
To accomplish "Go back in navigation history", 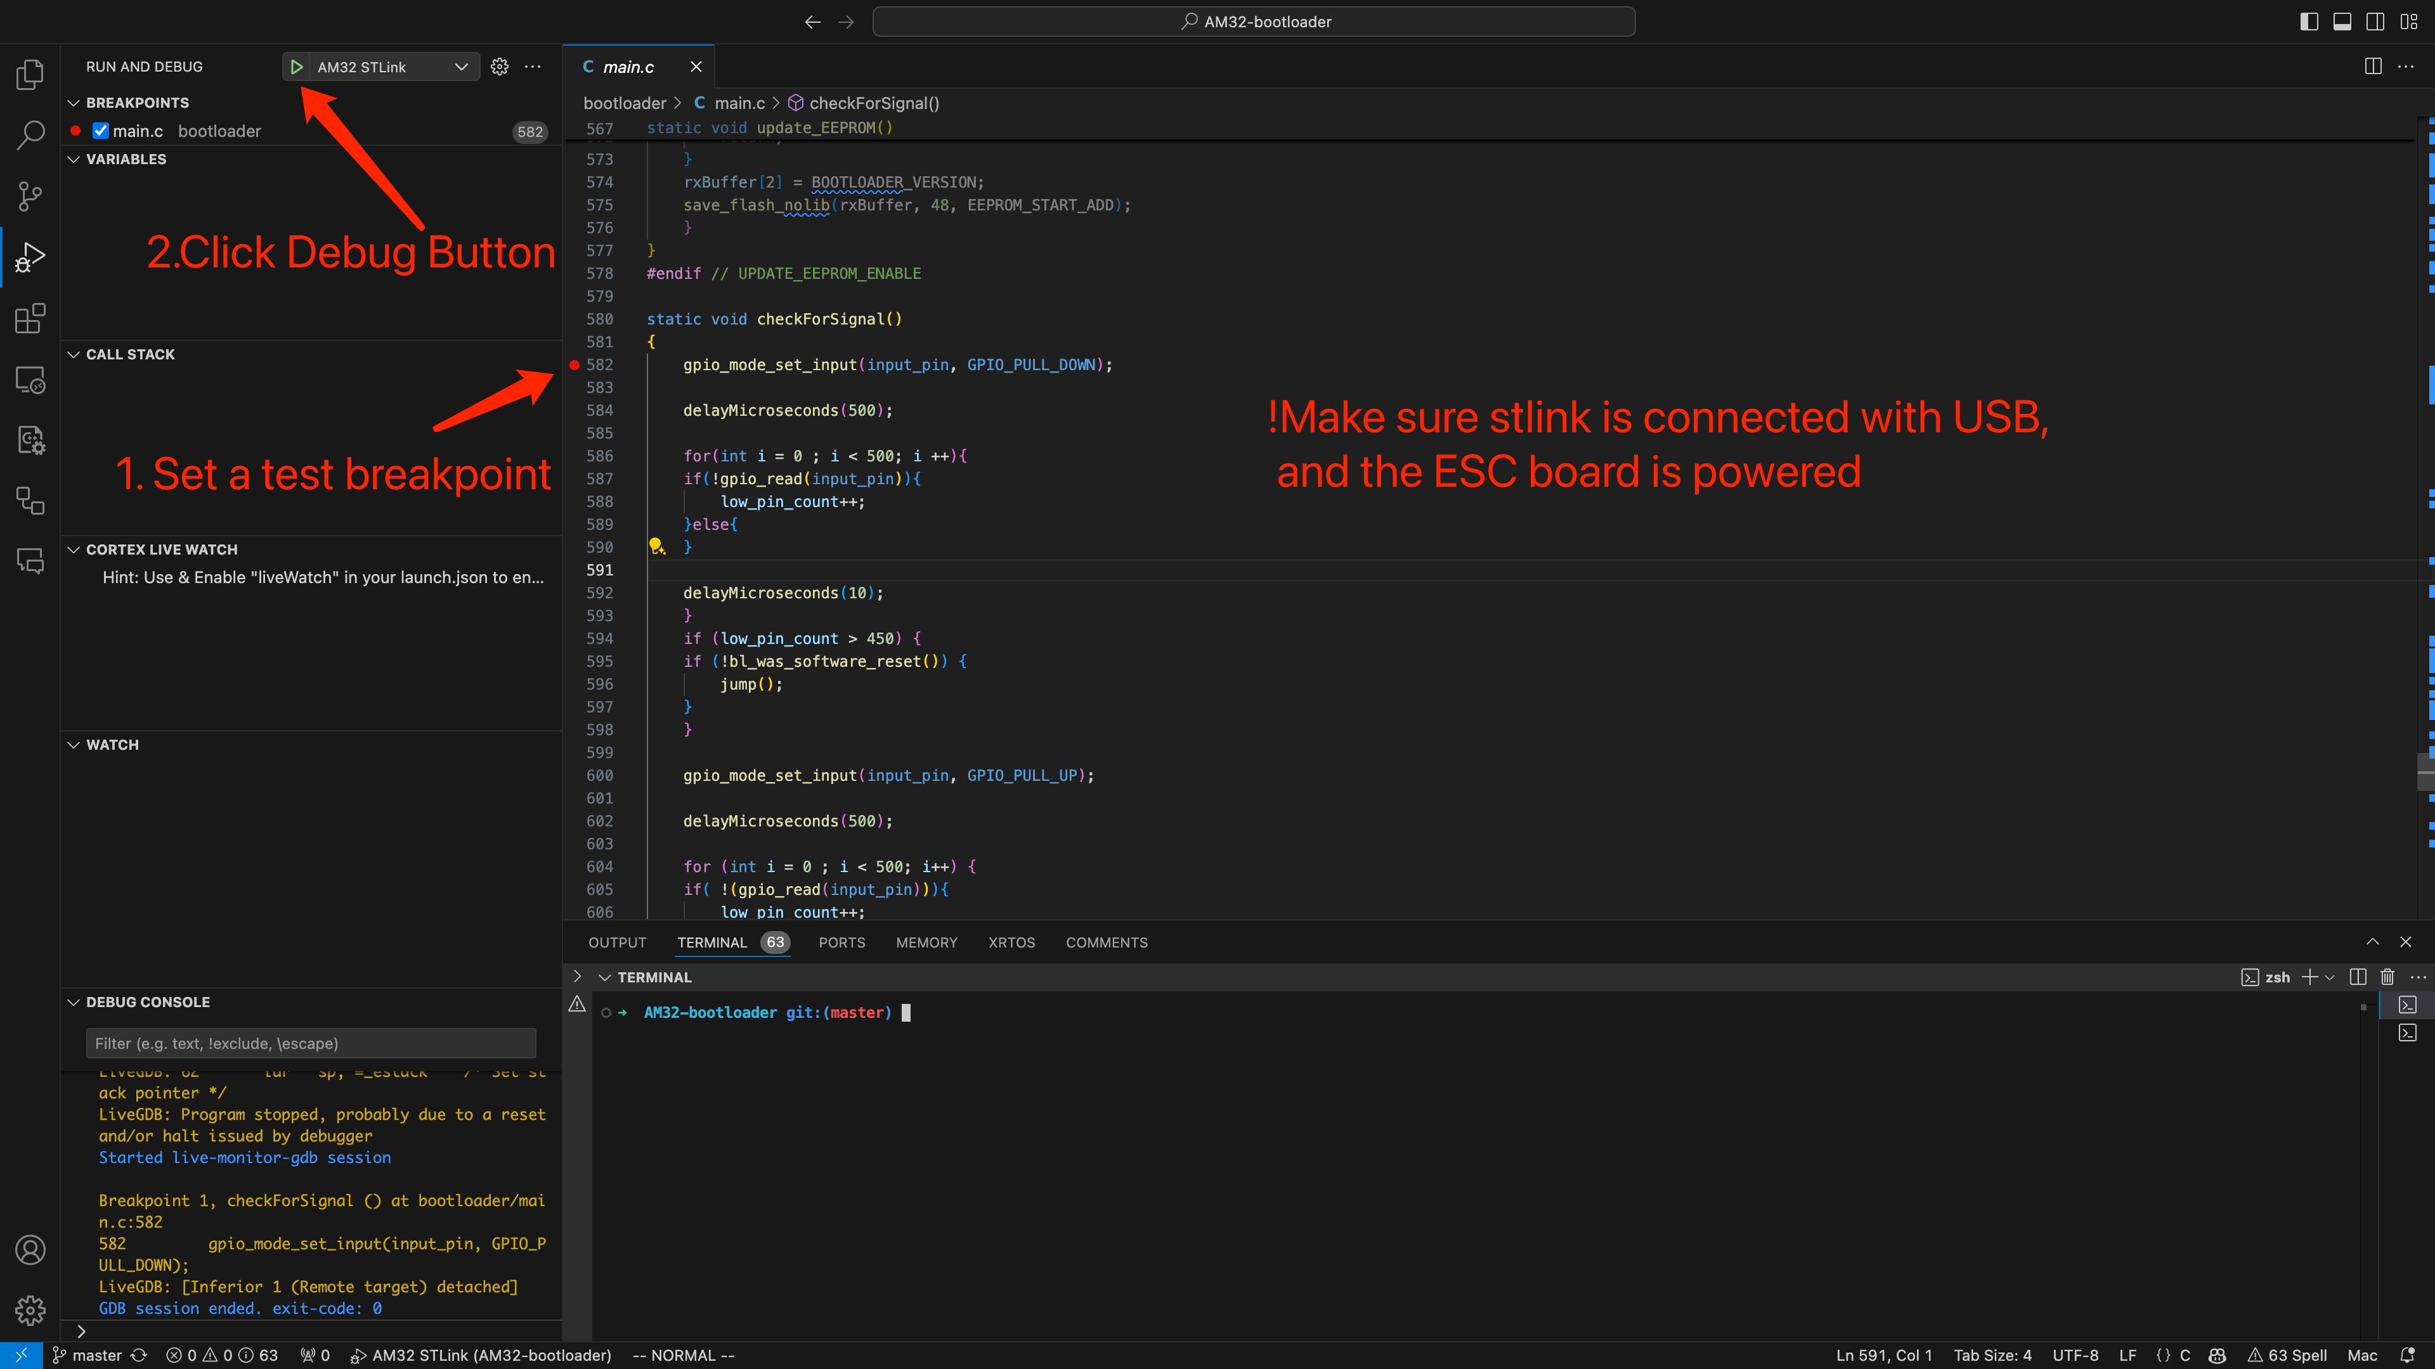I will point(812,22).
